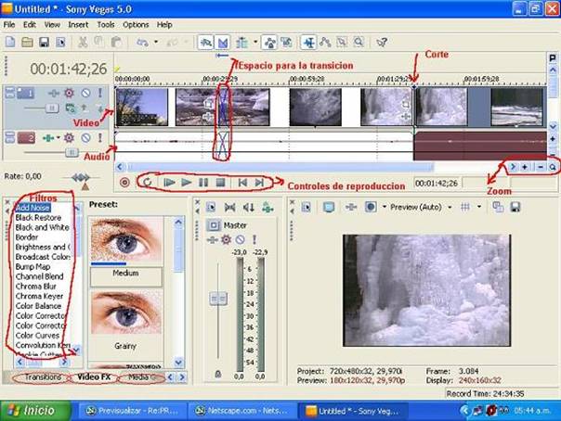
Task: Click the What's This help icon
Action: [382, 43]
